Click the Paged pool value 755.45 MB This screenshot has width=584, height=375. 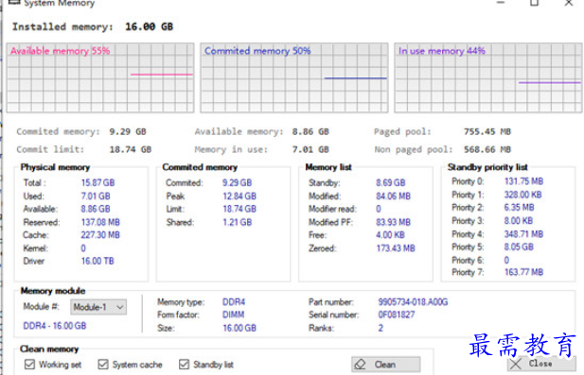(x=487, y=131)
